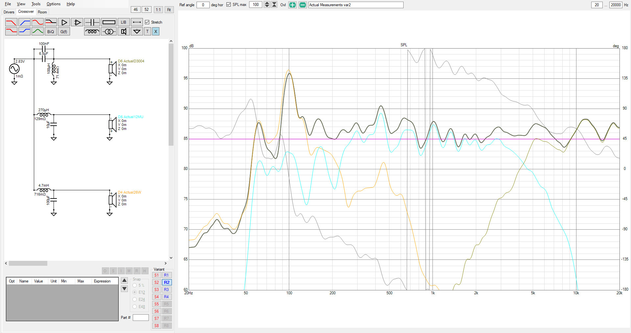The height and width of the screenshot is (333, 631).
Task: Insert a G(f) transfer function block
Action: [64, 31]
